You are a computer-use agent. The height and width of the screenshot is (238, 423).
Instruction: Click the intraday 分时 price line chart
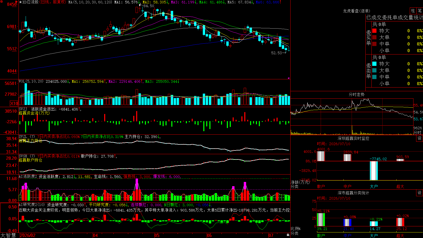click(x=352, y=112)
